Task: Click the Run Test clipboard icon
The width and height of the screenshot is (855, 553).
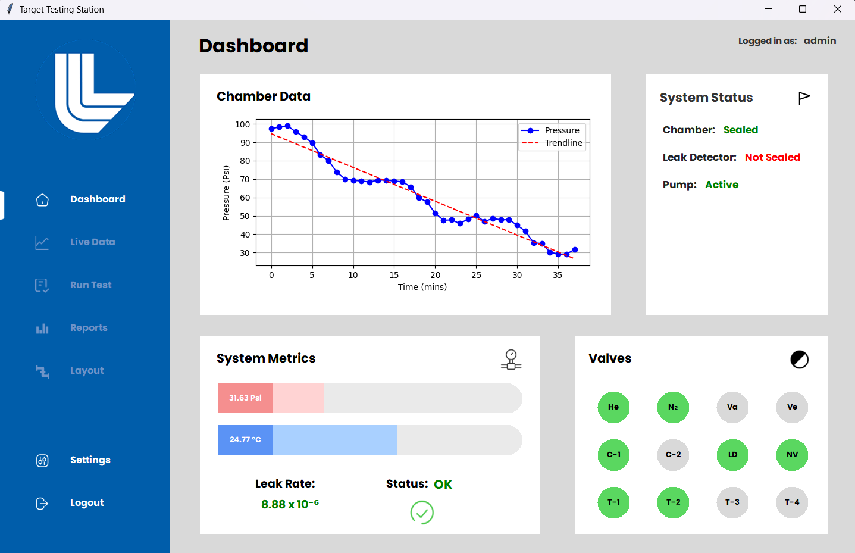Action: tap(42, 285)
